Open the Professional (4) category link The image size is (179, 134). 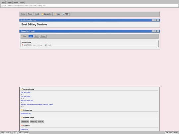(26, 113)
